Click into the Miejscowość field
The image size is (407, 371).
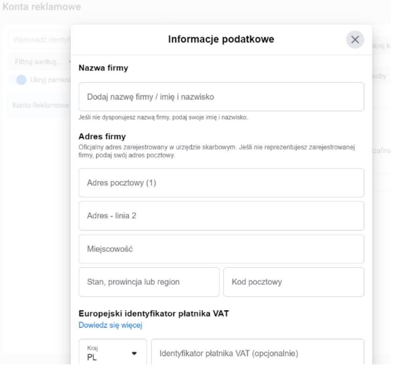pos(221,249)
